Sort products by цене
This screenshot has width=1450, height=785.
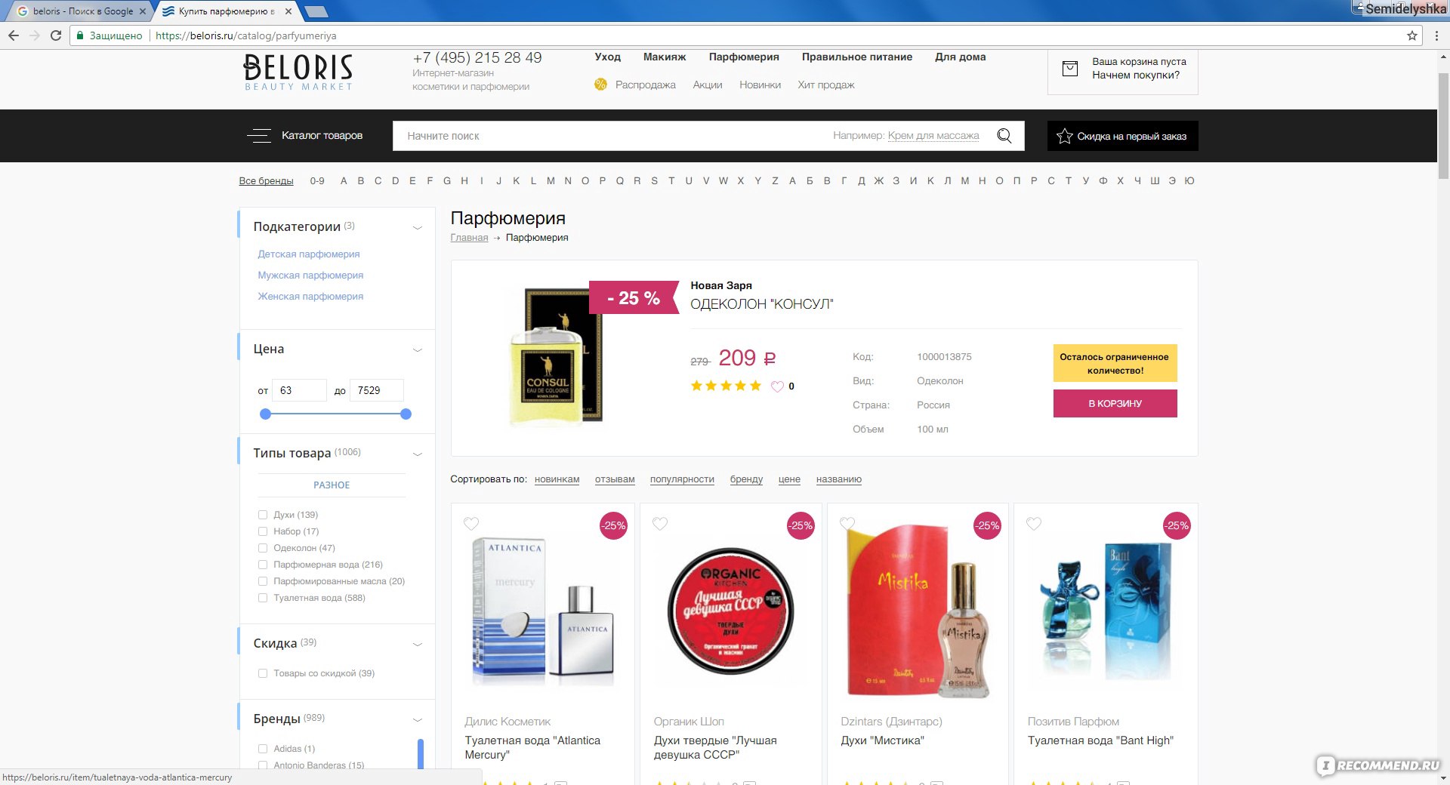click(x=789, y=479)
